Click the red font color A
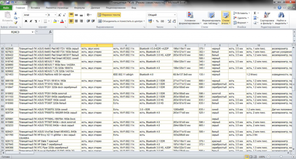This screenshot has height=159, width=296. click(x=62, y=21)
